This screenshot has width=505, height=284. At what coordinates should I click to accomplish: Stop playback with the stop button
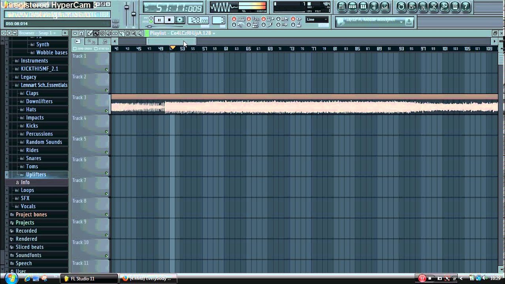click(x=169, y=20)
